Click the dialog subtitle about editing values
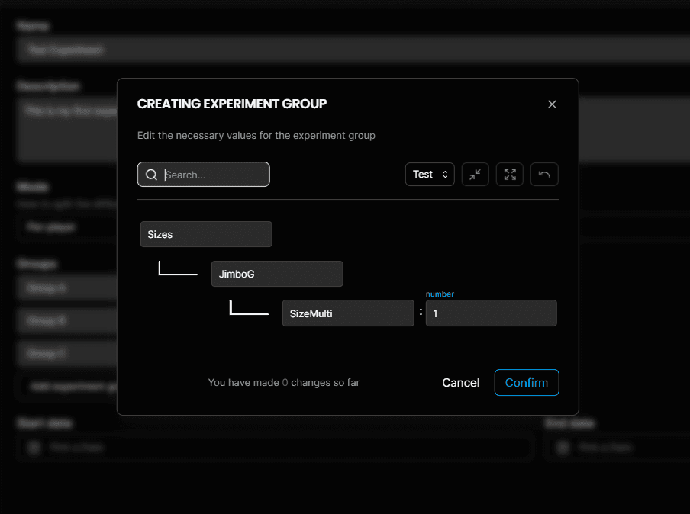The image size is (690, 514). point(256,136)
